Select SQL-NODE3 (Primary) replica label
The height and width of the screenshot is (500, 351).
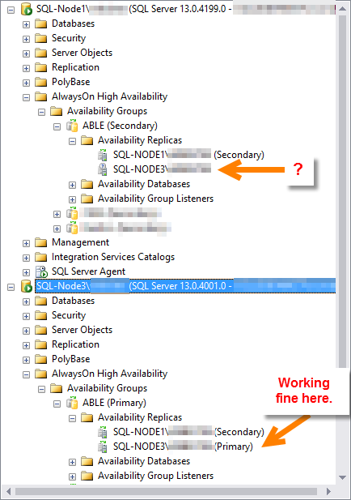(x=183, y=447)
